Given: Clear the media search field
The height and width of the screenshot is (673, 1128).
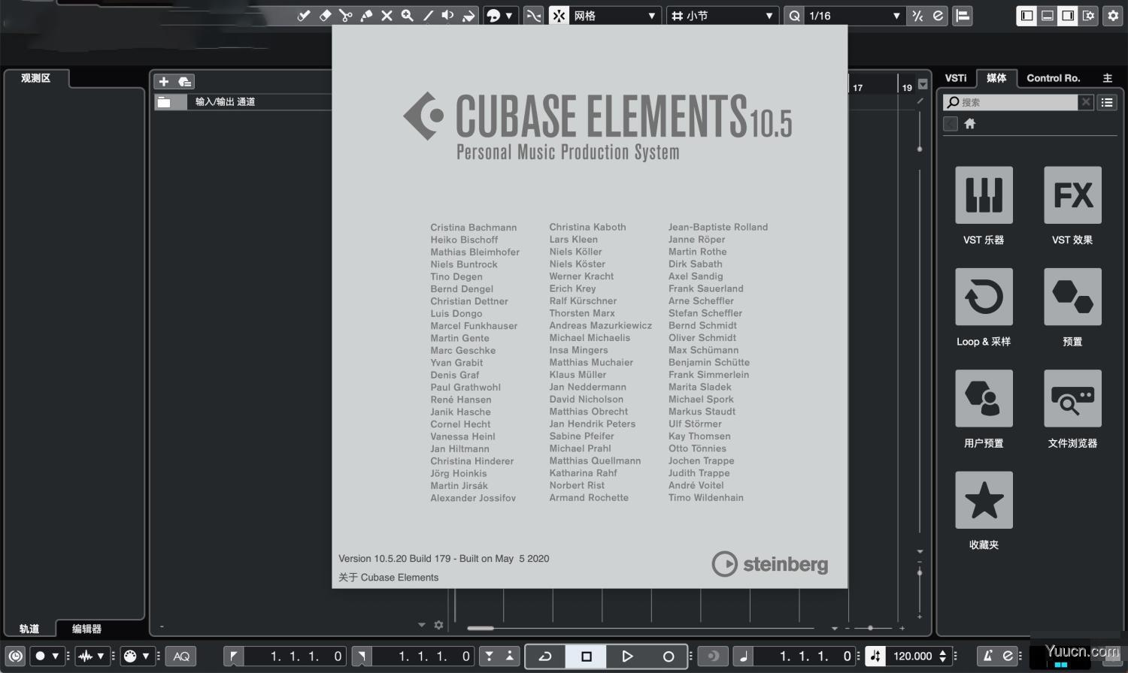Looking at the screenshot, I should click(1086, 102).
